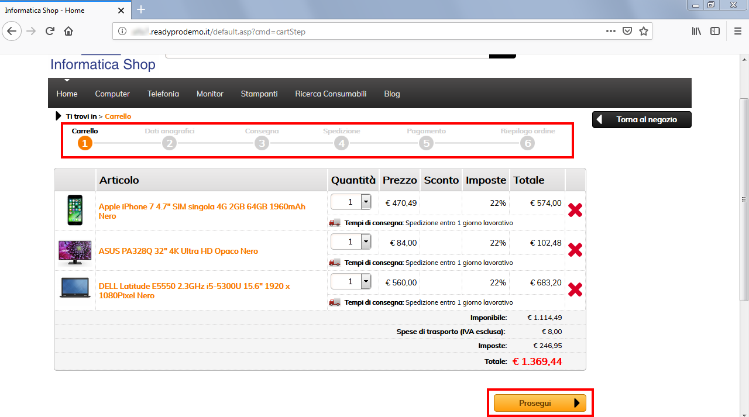The width and height of the screenshot is (749, 417).
Task: Click transport cost € 8,00
Action: pyautogui.click(x=552, y=332)
